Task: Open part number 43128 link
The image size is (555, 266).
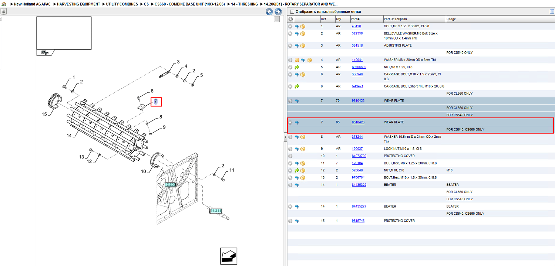Action: (356, 26)
